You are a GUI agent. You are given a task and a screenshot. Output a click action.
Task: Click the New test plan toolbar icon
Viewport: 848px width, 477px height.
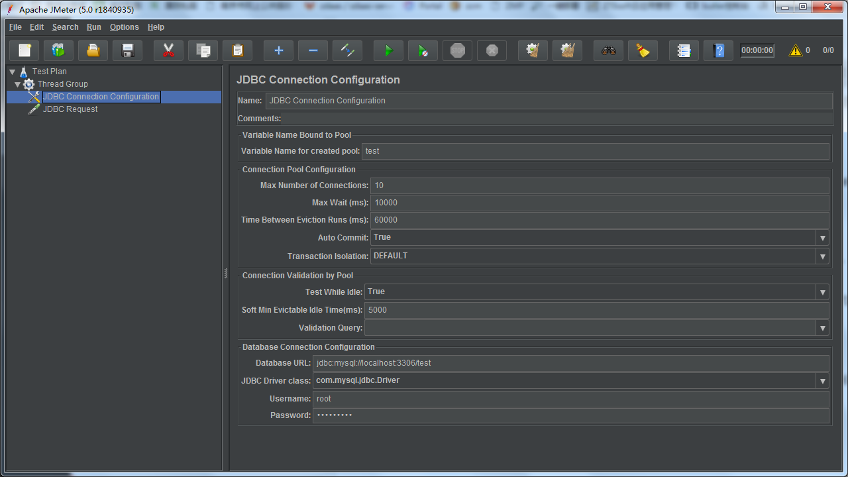click(25, 50)
